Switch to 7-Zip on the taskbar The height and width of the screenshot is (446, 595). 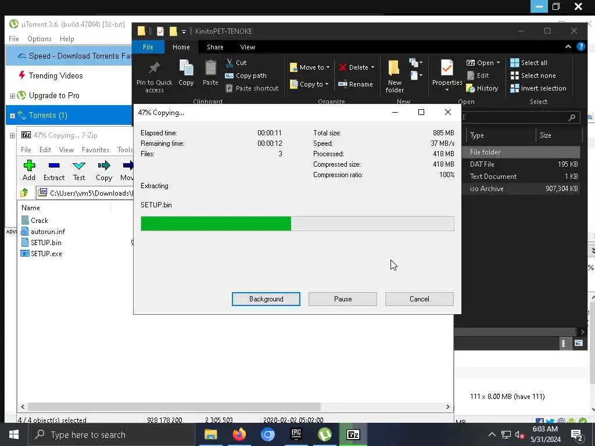click(x=353, y=434)
